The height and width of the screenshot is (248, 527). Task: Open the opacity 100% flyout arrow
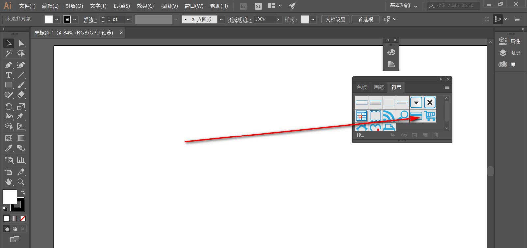coord(278,19)
